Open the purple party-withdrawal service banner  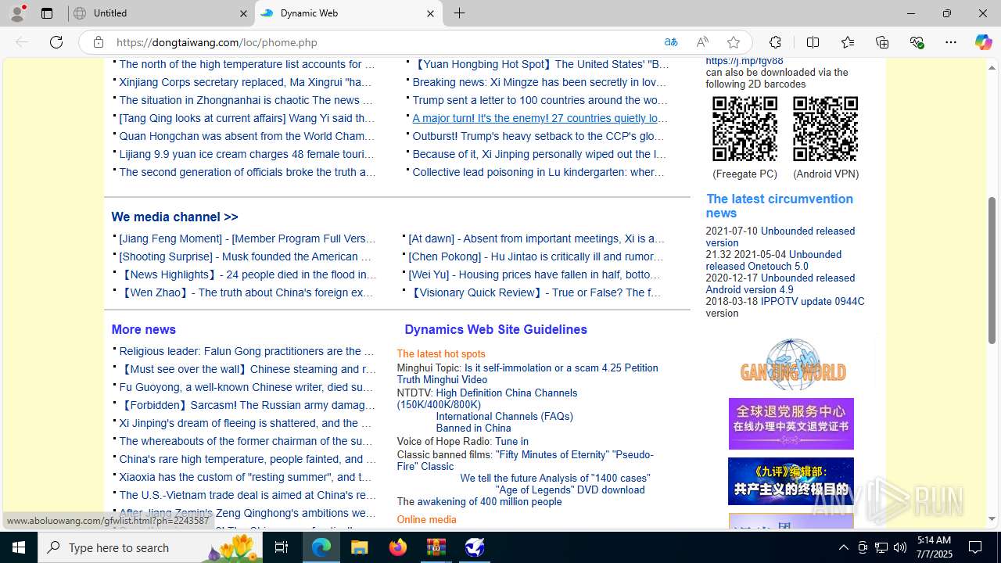[791, 424]
